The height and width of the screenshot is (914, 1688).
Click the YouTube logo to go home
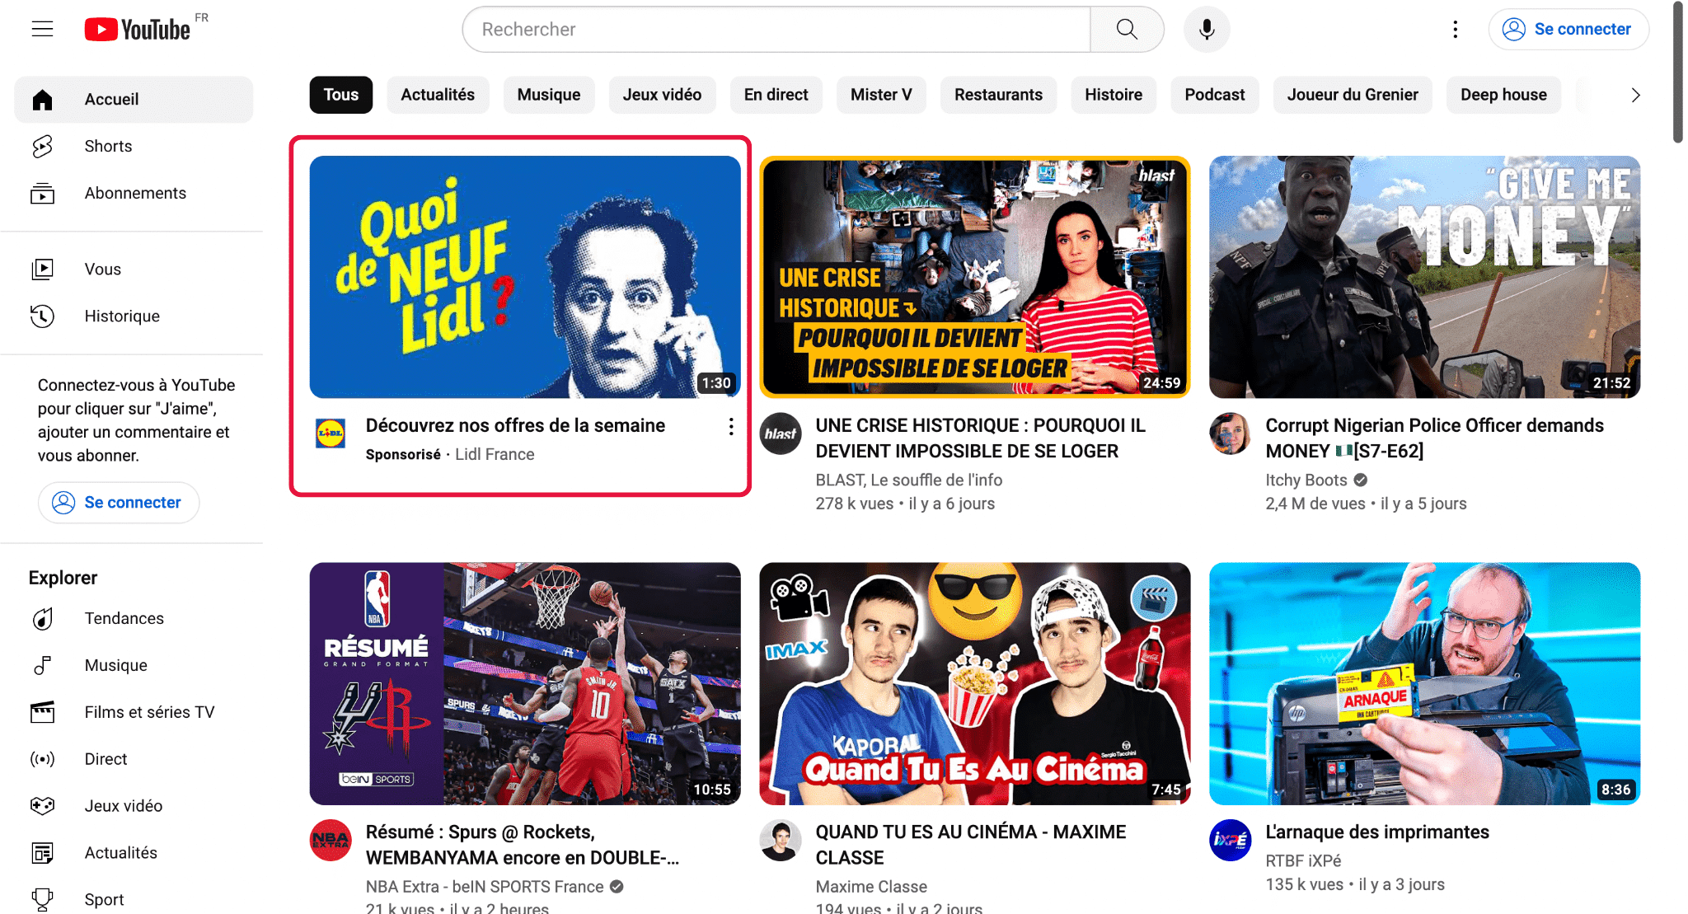[138, 29]
